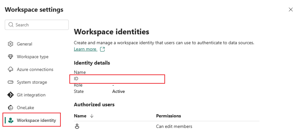Select the Workspace type menu item
Screen dimensions: 298x130
(32, 56)
